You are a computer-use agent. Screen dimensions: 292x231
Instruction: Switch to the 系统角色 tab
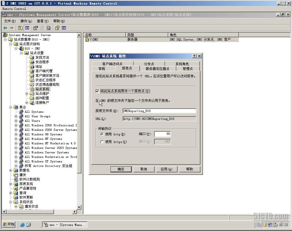coord(182,64)
